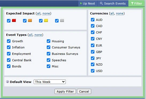The image size is (146, 99).
Task: Open the Search Events tab
Action: pyautogui.click(x=113, y=3)
